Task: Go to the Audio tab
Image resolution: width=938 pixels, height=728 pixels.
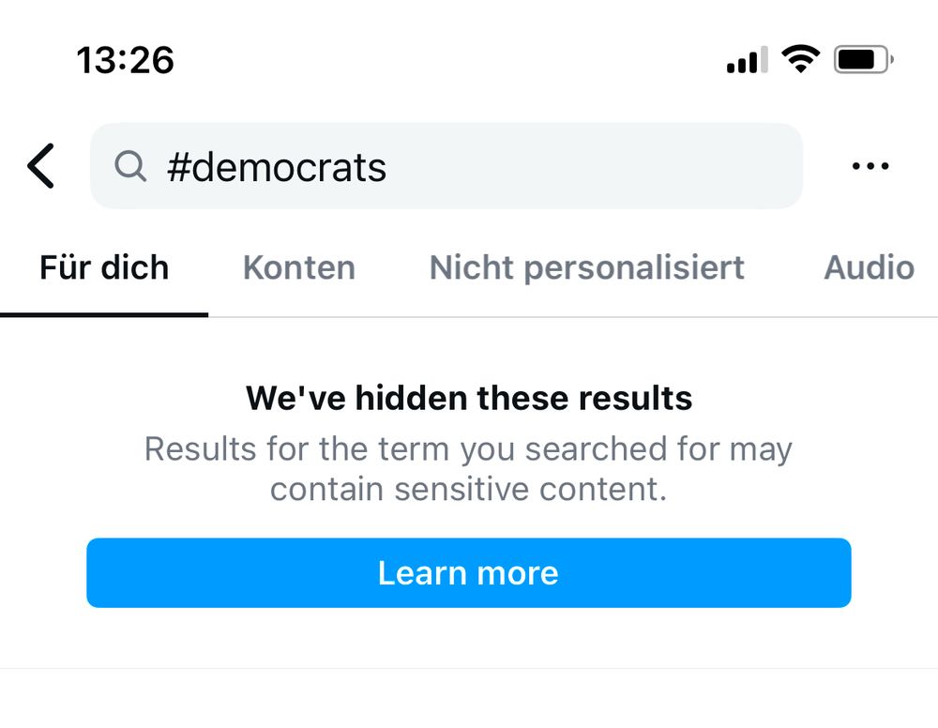Action: (869, 267)
